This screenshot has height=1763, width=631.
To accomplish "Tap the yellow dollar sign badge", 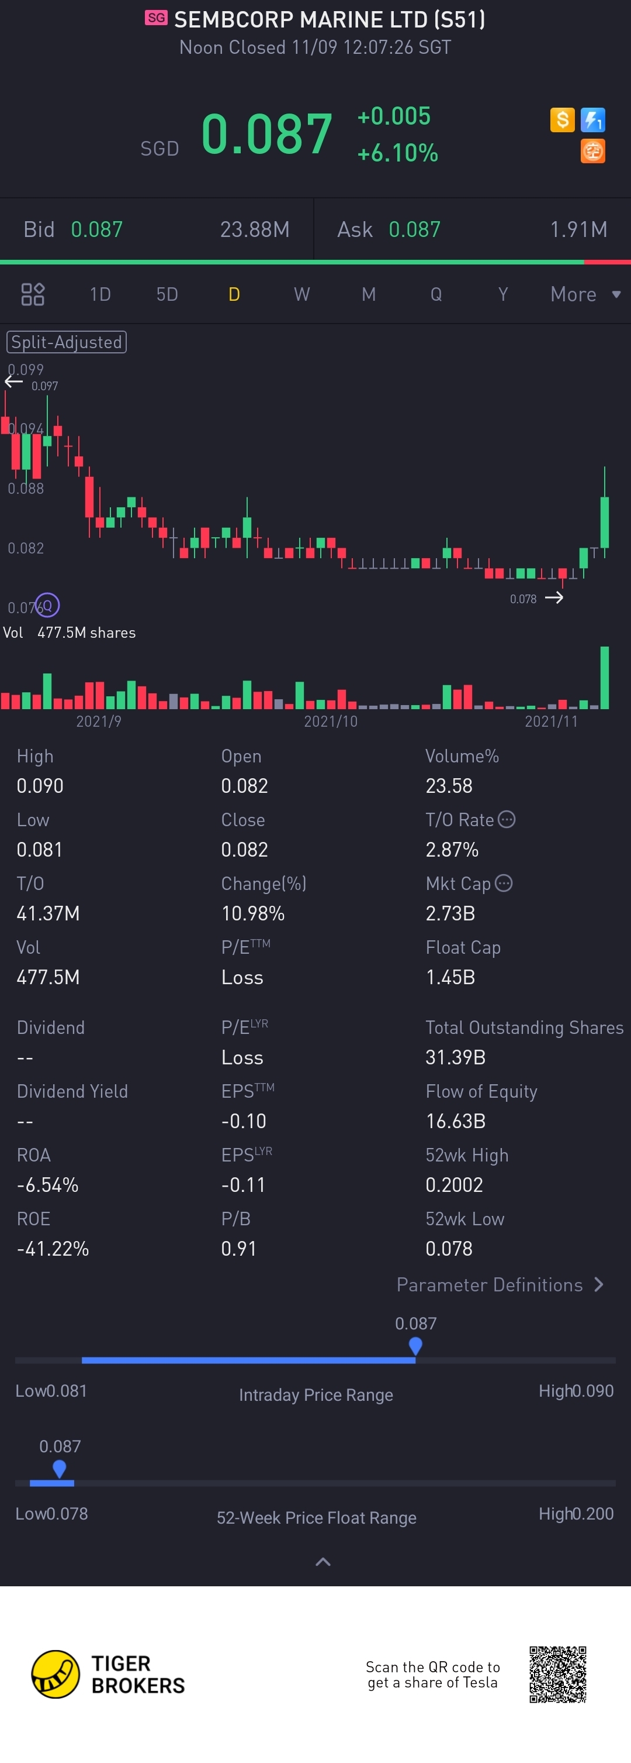I will tap(562, 121).
